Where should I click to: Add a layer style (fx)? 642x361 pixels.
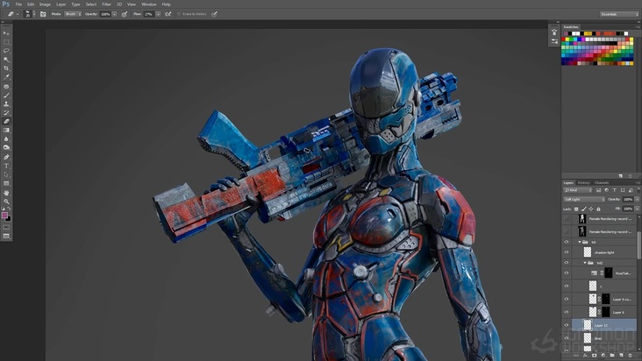[x=586, y=356]
